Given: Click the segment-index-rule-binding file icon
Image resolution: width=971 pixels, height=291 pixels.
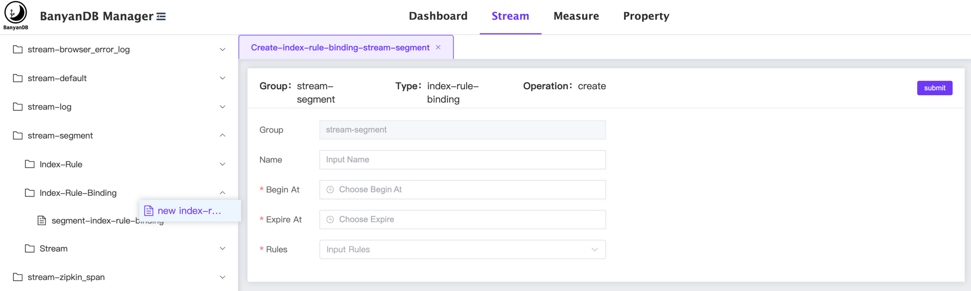Looking at the screenshot, I should coord(42,220).
